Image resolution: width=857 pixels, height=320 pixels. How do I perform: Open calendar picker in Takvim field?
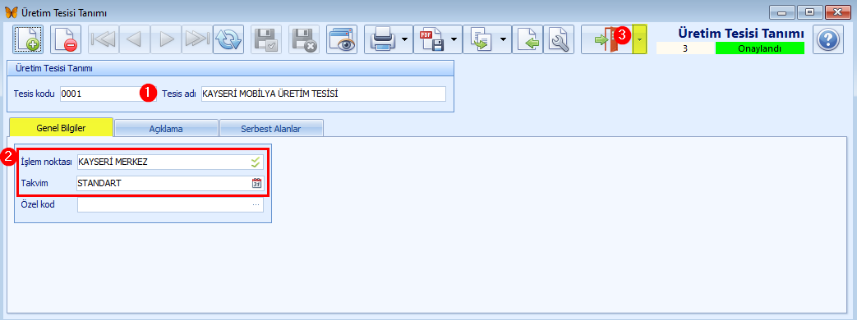[x=257, y=184]
